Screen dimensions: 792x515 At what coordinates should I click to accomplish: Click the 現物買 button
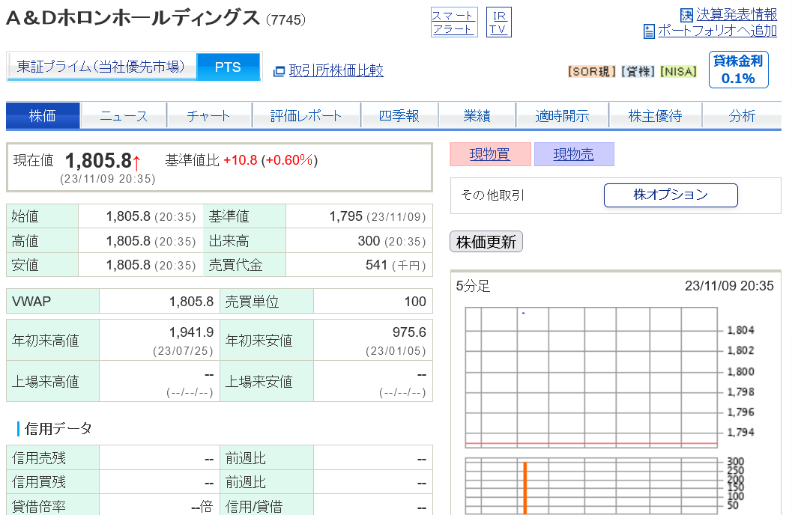point(490,154)
